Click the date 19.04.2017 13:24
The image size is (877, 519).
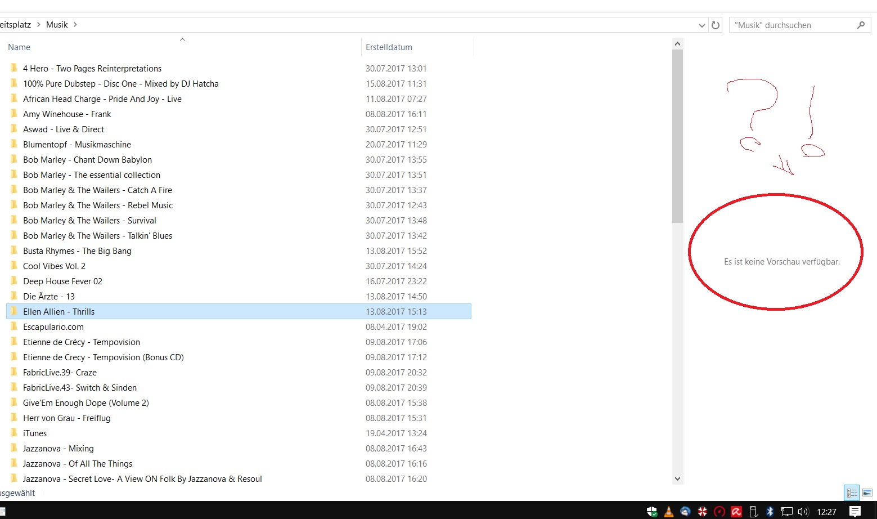pyautogui.click(x=396, y=433)
